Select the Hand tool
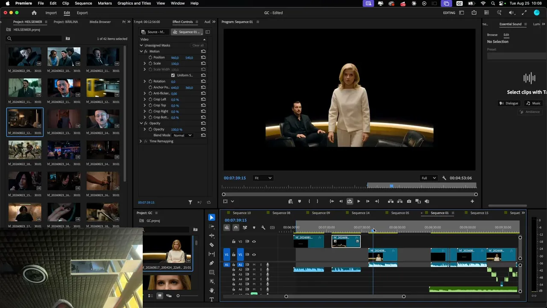 pyautogui.click(x=212, y=290)
